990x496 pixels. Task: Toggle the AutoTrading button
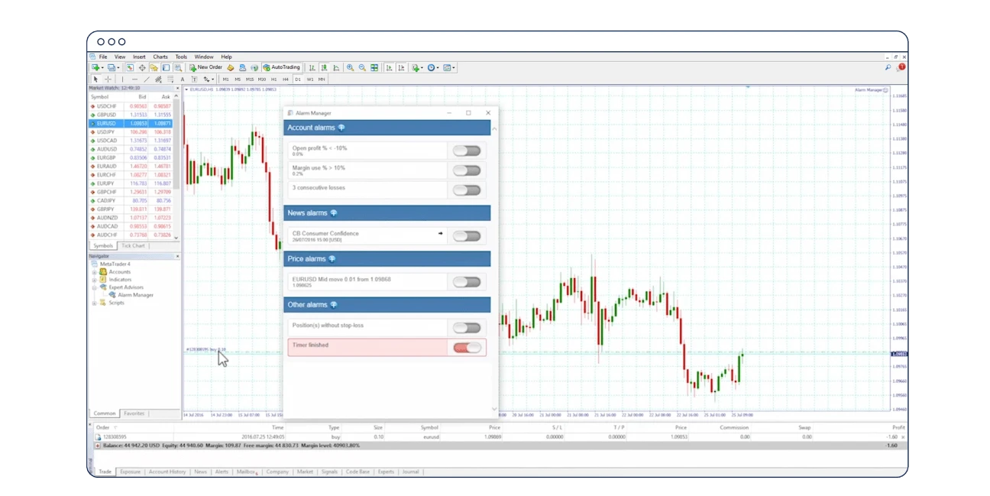[x=281, y=67]
